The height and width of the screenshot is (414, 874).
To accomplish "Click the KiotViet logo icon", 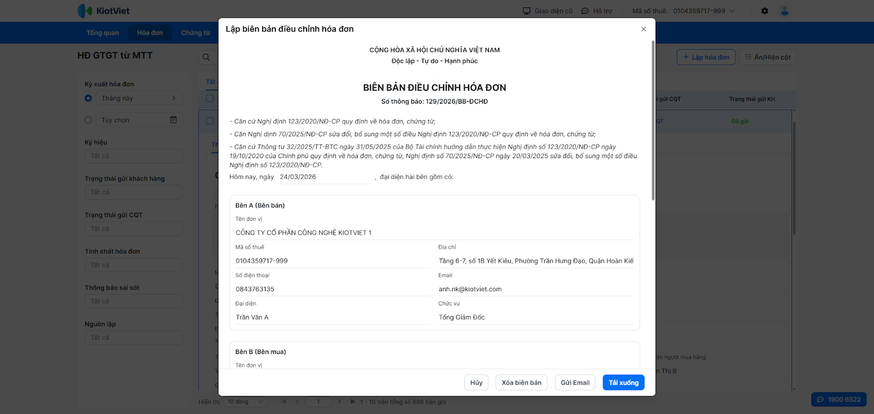I will point(85,10).
